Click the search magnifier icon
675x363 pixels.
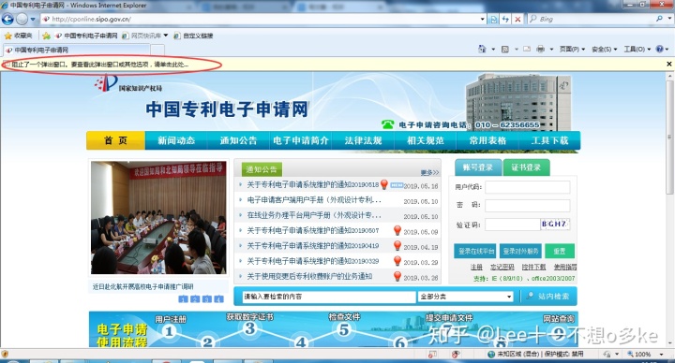[x=659, y=19]
